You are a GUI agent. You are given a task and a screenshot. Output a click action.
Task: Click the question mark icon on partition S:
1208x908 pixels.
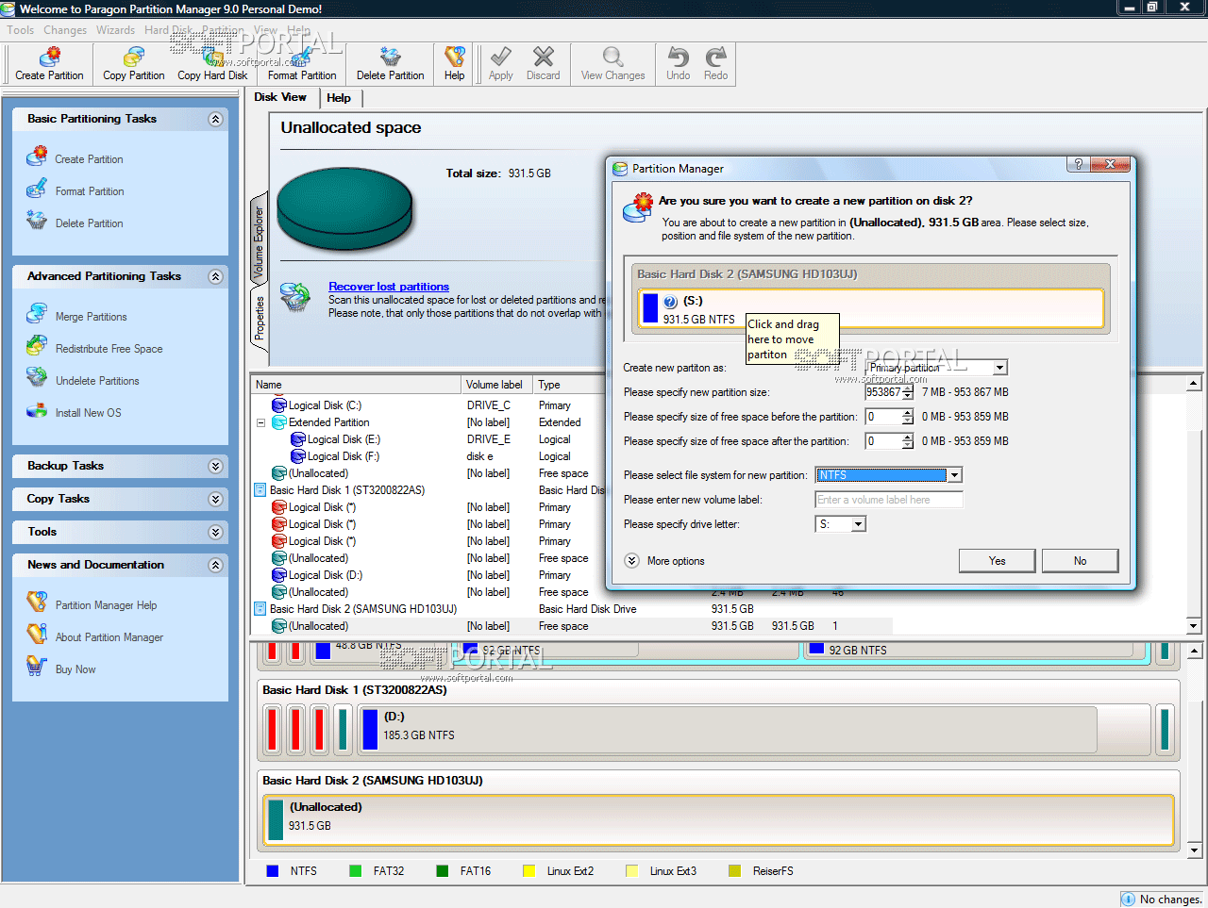click(670, 302)
